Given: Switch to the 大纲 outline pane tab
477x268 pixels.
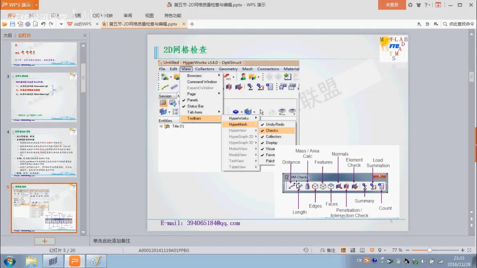Looking at the screenshot, I should [8, 36].
